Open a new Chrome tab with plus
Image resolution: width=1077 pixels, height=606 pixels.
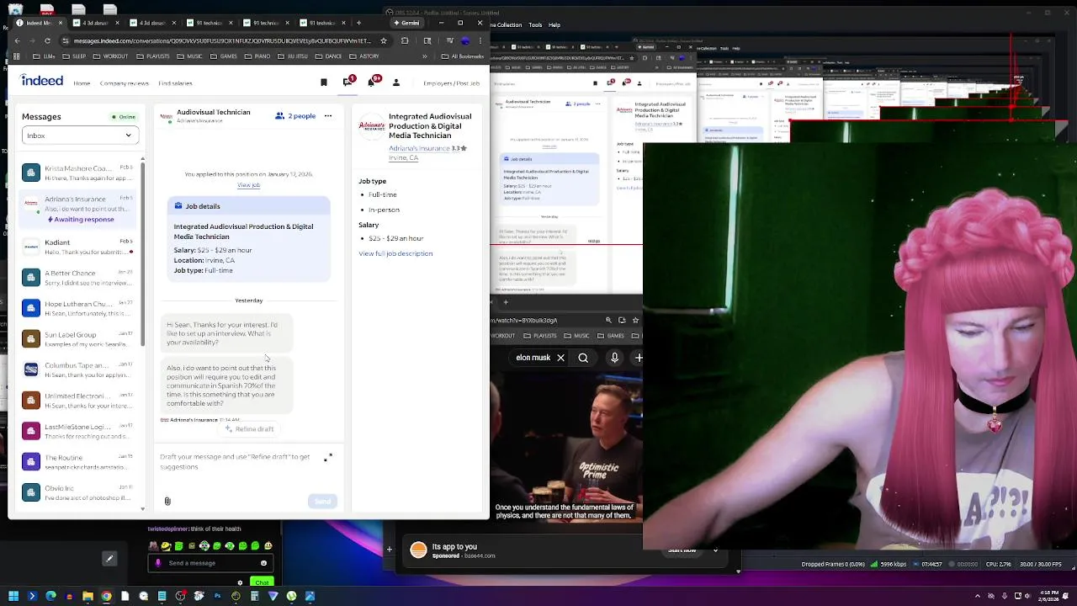[359, 23]
